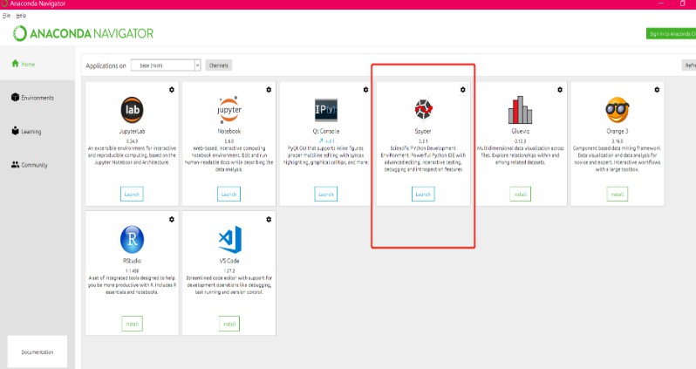Launch Qt Console
Image resolution: width=696 pixels, height=369 pixels.
coord(326,194)
